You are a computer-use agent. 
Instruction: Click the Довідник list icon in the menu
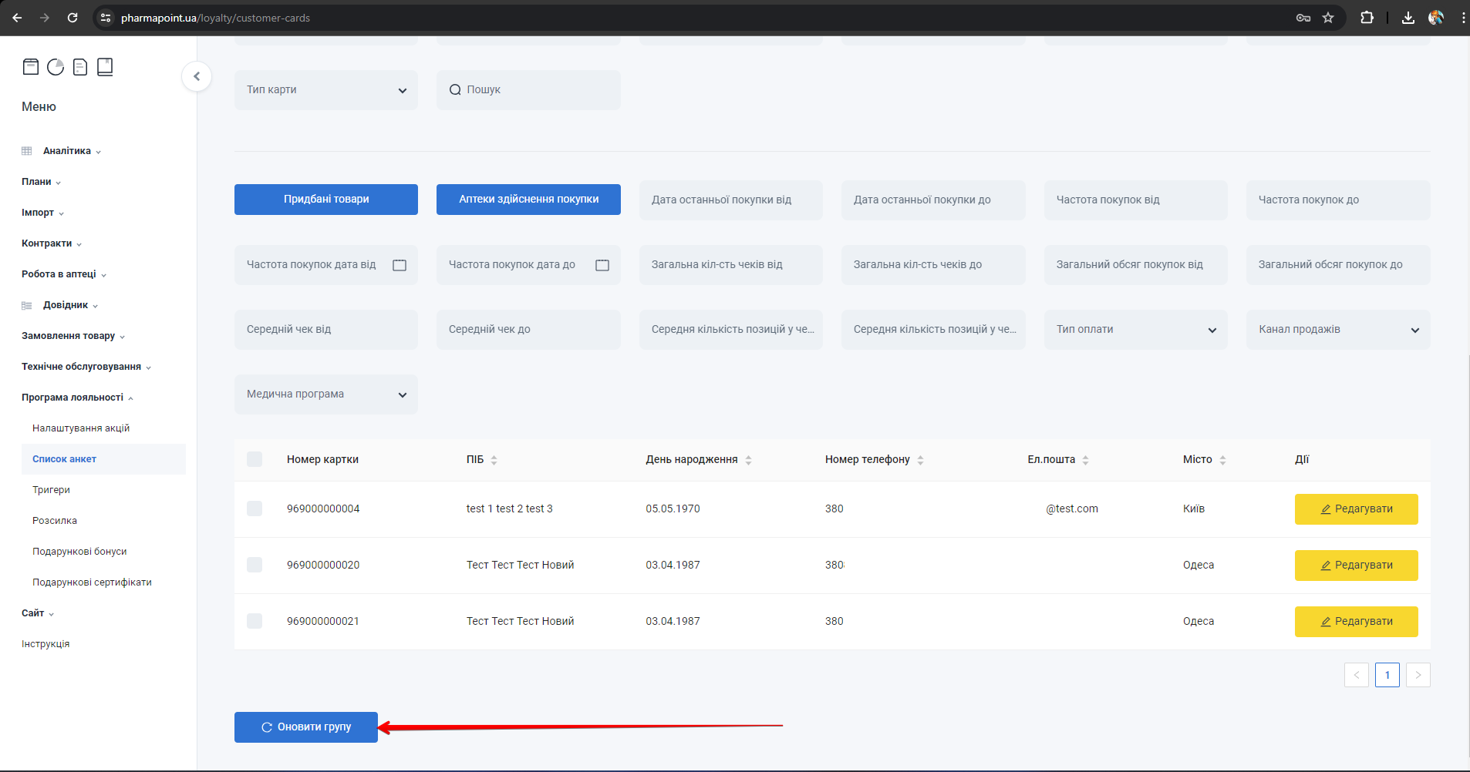(x=27, y=306)
